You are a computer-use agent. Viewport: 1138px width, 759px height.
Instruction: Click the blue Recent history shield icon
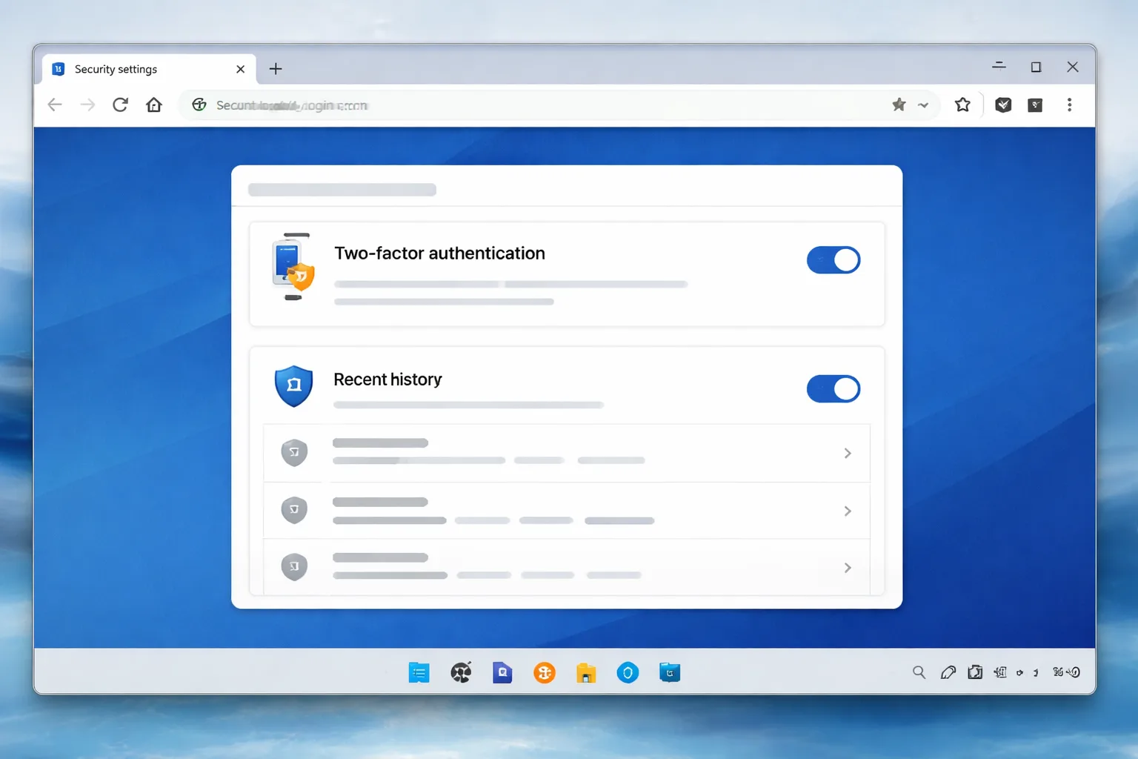coord(293,386)
